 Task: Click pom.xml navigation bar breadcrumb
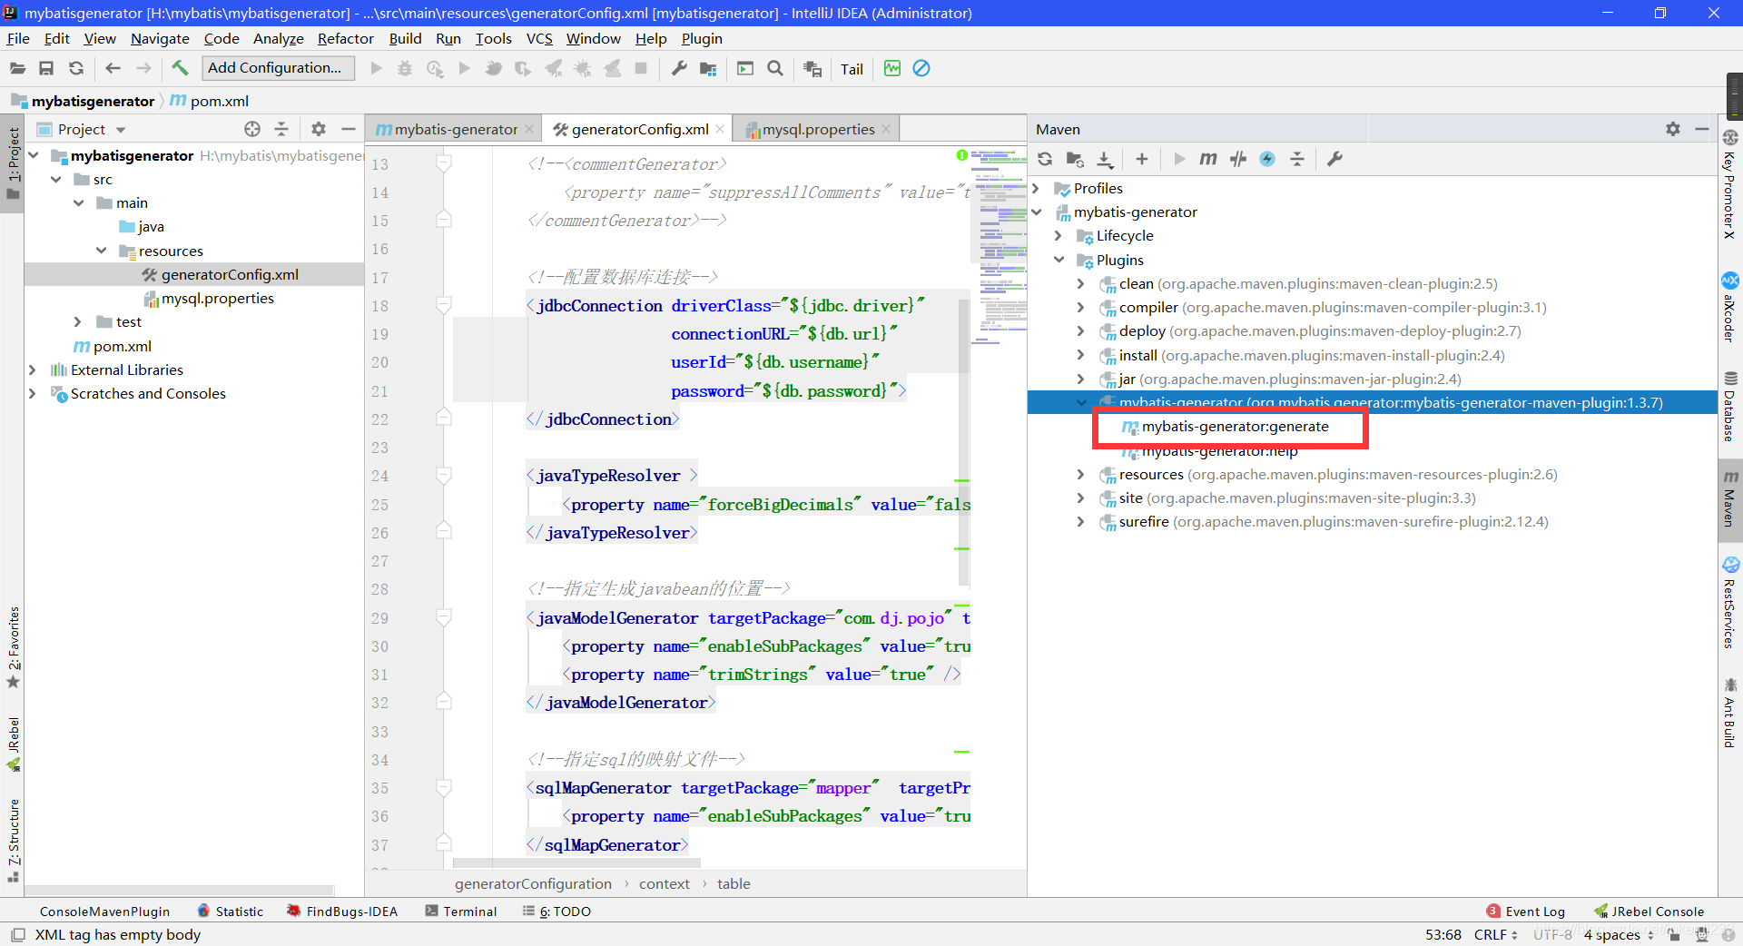(210, 101)
